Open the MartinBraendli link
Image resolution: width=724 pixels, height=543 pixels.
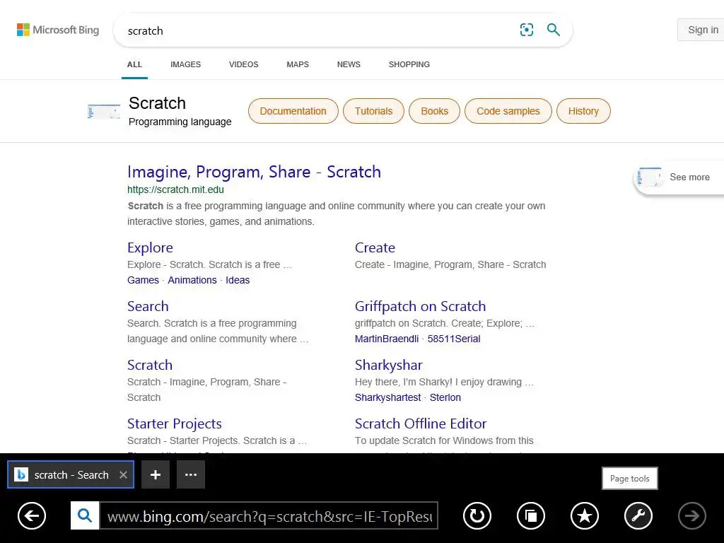(387, 339)
